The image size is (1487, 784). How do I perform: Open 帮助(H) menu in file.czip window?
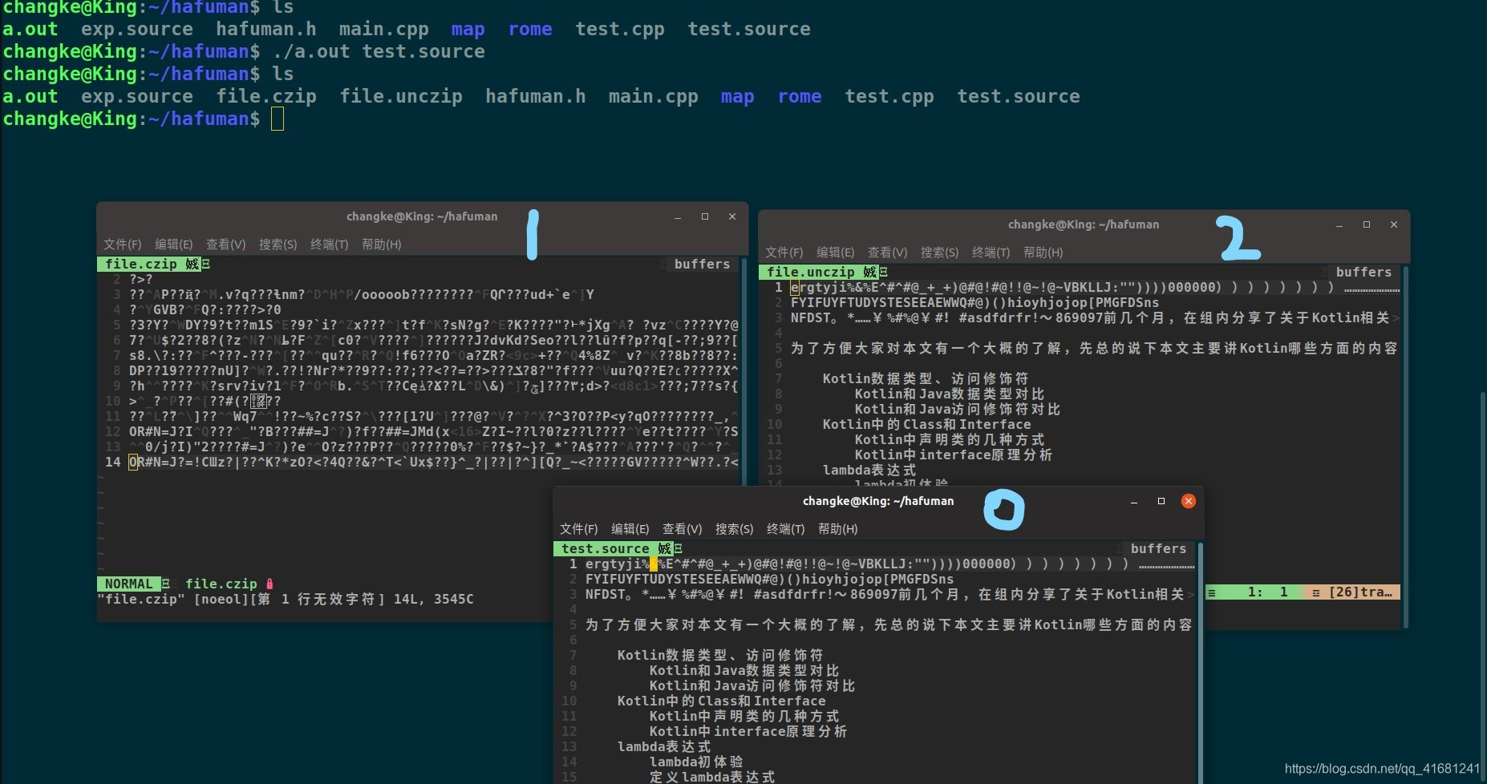click(x=381, y=244)
